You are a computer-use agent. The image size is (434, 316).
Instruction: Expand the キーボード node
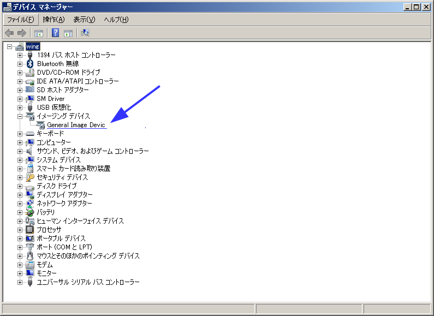coord(20,134)
